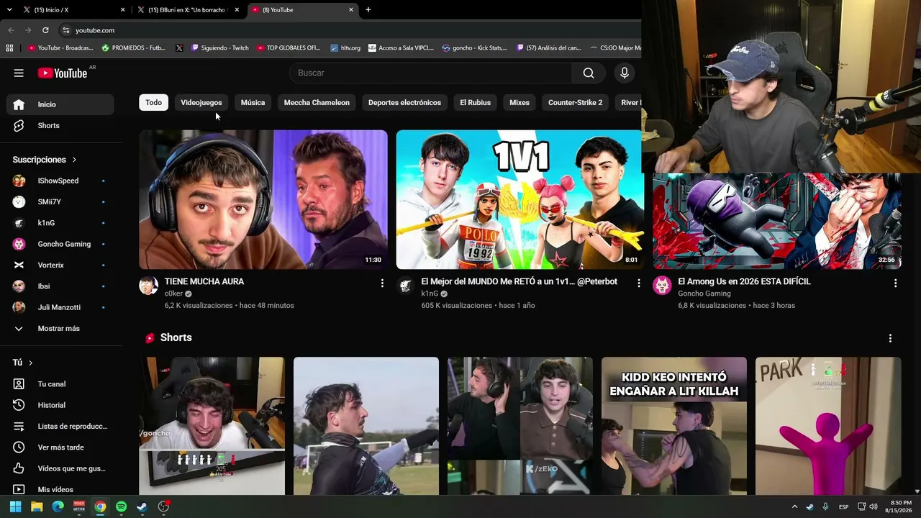Image resolution: width=921 pixels, height=518 pixels.
Task: Click Goncho Gaming avatar under Among Us video
Action: tap(662, 286)
